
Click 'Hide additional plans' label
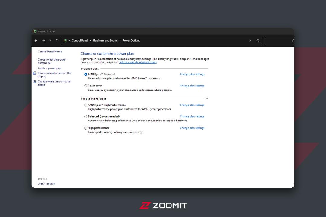tap(94, 99)
